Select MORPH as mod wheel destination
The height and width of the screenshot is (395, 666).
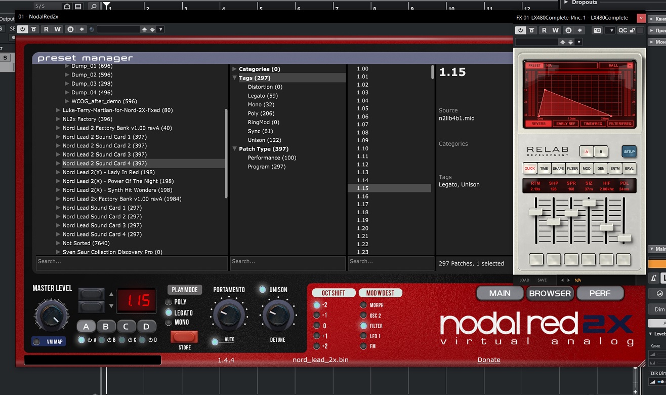363,305
